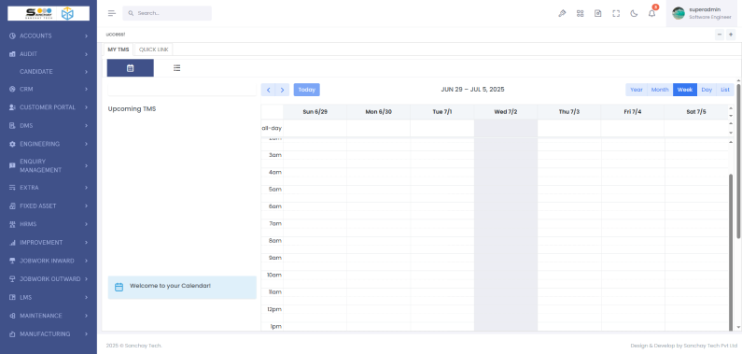The width and height of the screenshot is (742, 354).
Task: Open the document icon in header
Action: click(598, 13)
